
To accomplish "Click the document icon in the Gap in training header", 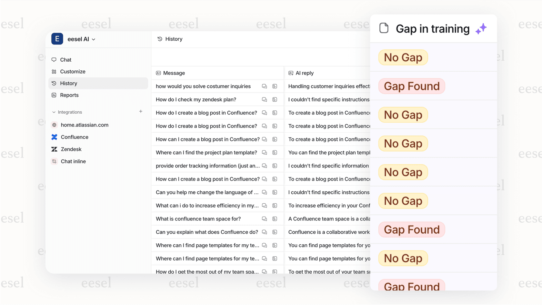I will click(384, 28).
